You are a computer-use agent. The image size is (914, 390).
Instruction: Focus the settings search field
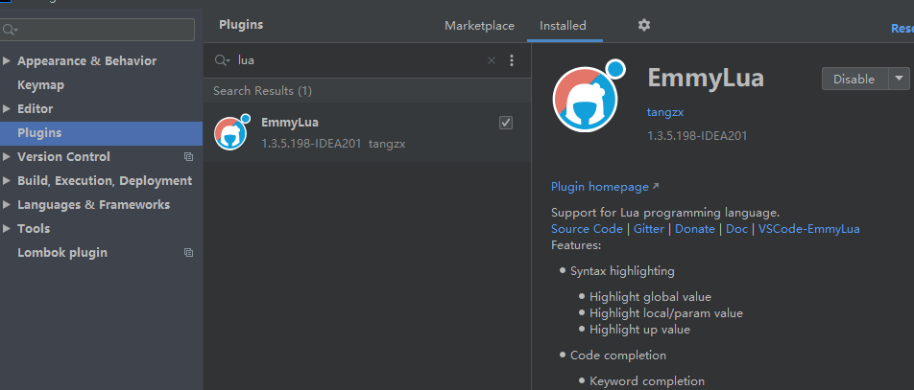point(104,30)
